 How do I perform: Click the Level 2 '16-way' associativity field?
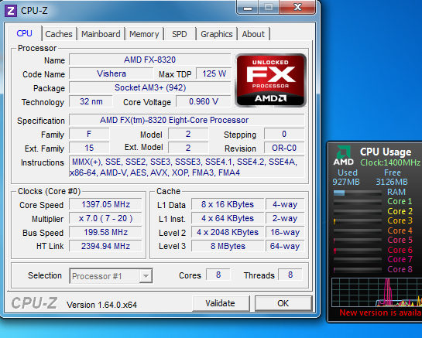point(285,232)
